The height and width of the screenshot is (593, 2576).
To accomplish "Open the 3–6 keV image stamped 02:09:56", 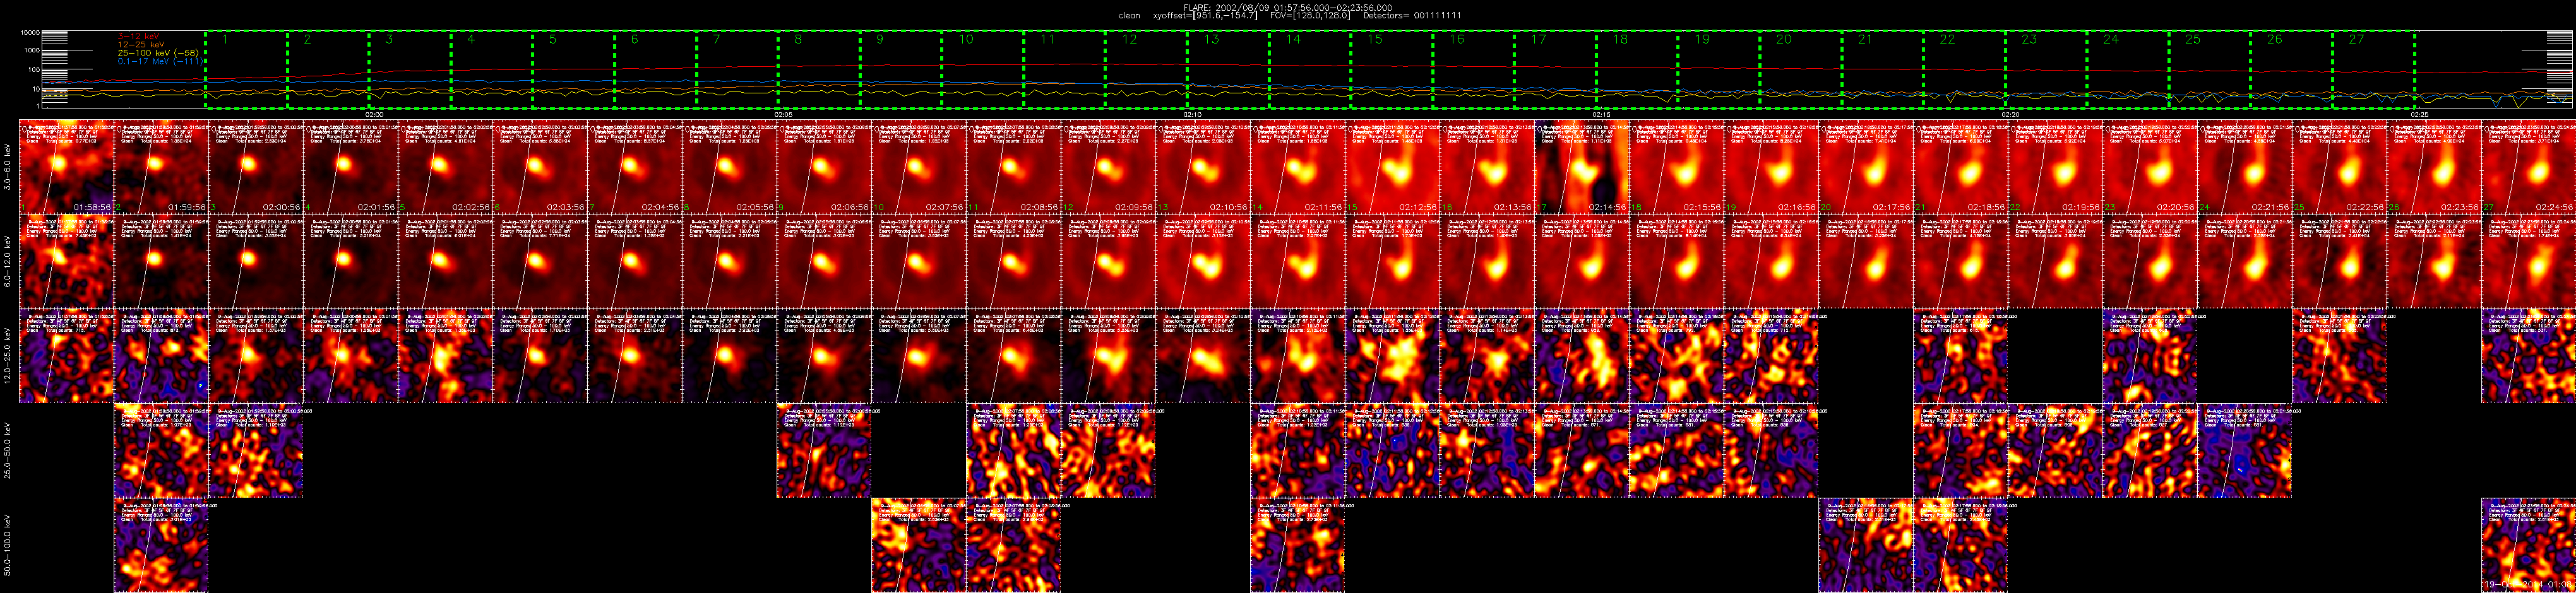I will pyautogui.click(x=1108, y=167).
